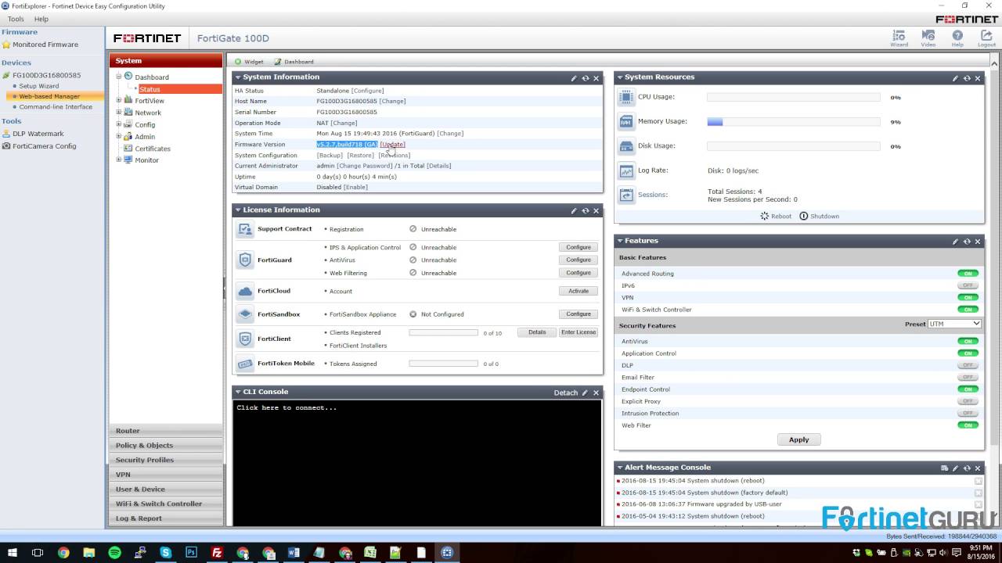1002x563 pixels.
Task: Open the Router section
Action: [x=166, y=430]
